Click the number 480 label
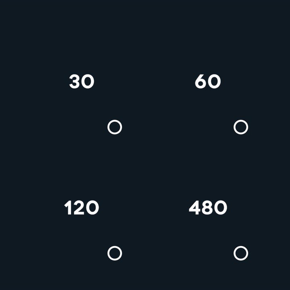290x290 pixels. pos(208,208)
